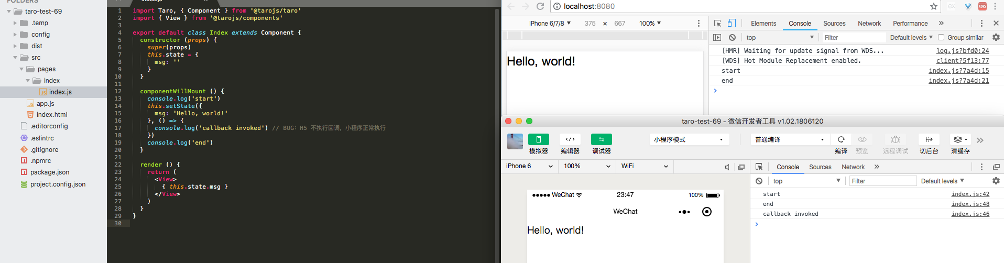
Task: Enable the Group similar checkbox
Action: (x=941, y=37)
